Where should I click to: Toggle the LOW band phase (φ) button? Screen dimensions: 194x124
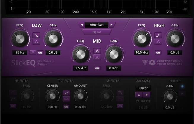coord(33,52)
